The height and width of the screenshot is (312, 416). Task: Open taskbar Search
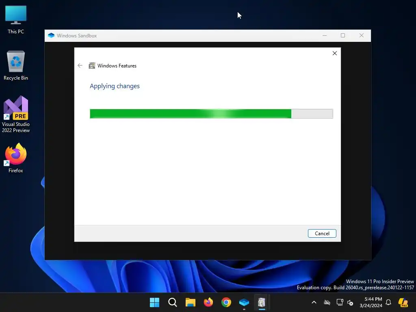click(172, 302)
